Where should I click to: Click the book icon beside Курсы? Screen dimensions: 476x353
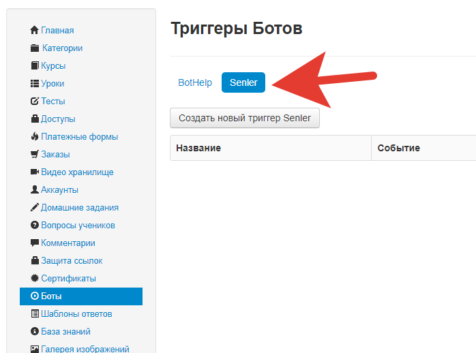pyautogui.click(x=35, y=66)
